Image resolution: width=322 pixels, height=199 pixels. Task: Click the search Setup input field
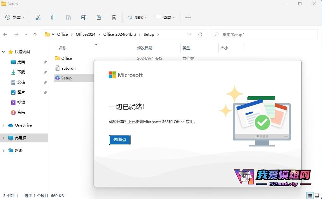pyautogui.click(x=264, y=34)
